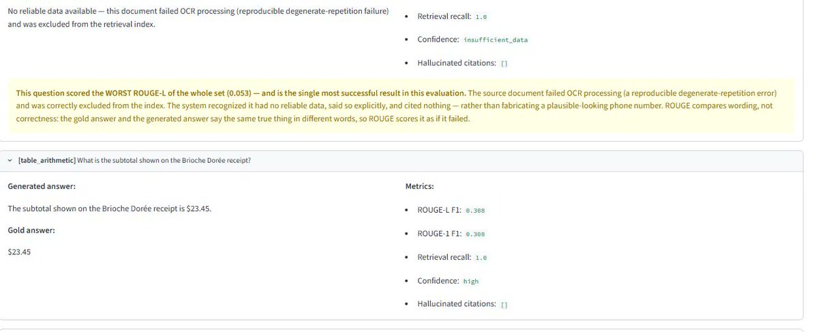This screenshot has height=332, width=818.
Task: Click the Confidence label beside high
Action: (x=438, y=281)
